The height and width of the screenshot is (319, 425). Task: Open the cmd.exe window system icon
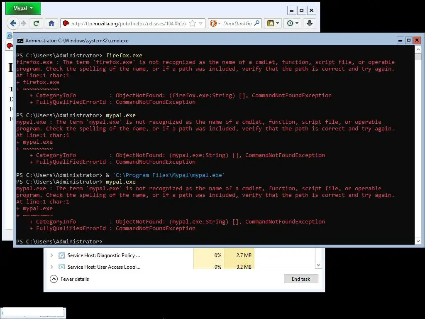(20, 41)
